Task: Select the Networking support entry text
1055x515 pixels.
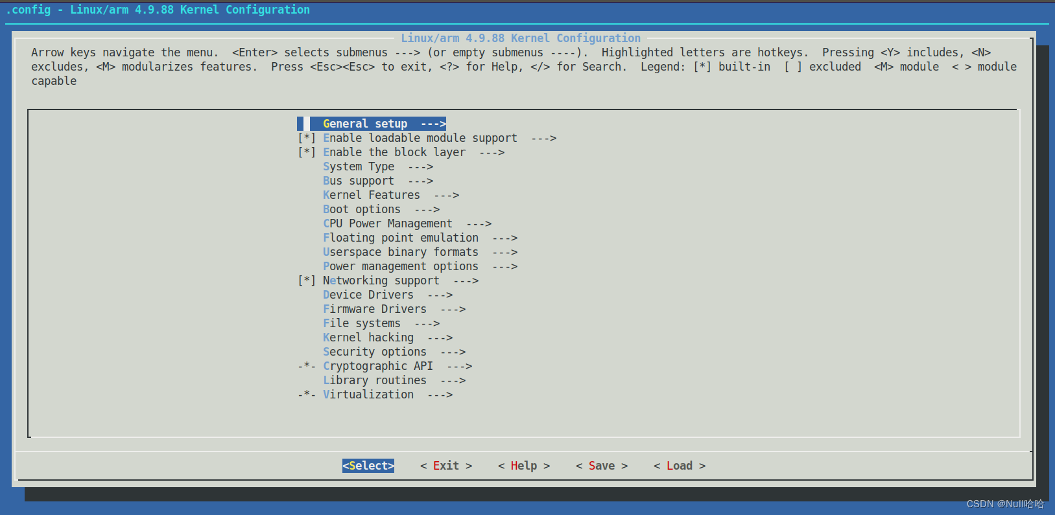Action: coord(381,280)
